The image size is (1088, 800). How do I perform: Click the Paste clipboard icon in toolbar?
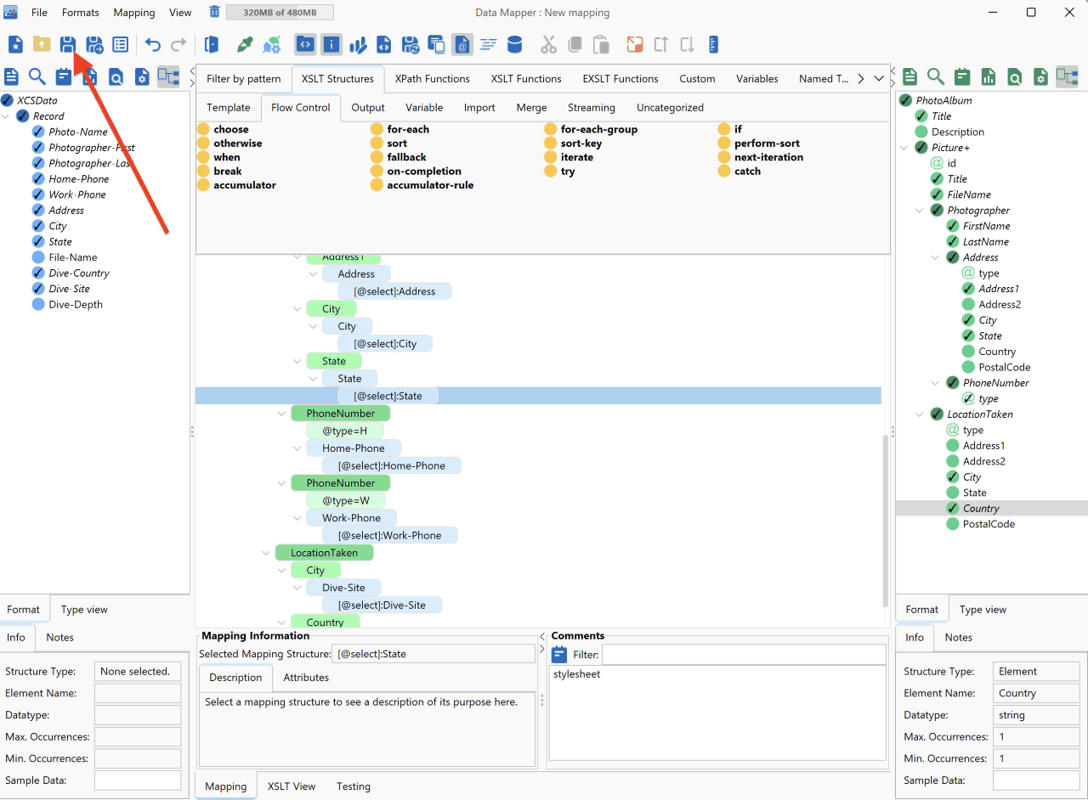pyautogui.click(x=601, y=45)
